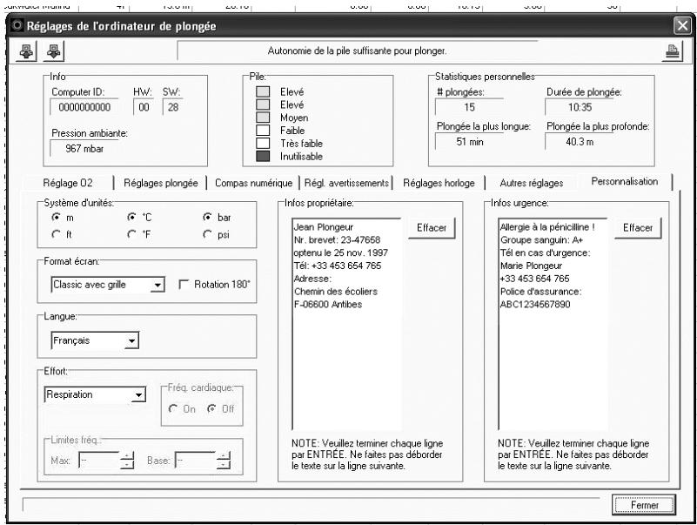Click the line 'Allergie à la pénicilline !'

547,227
